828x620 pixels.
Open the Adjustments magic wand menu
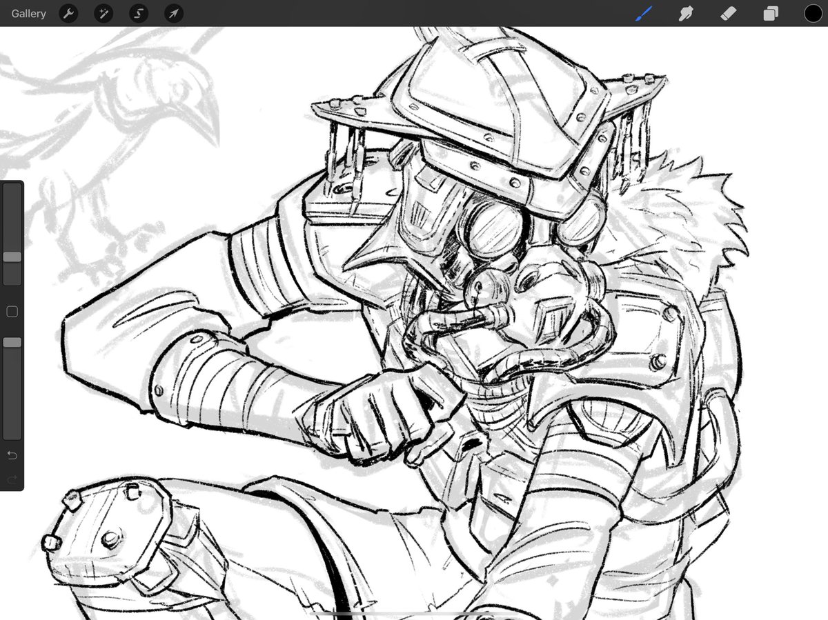tap(103, 13)
